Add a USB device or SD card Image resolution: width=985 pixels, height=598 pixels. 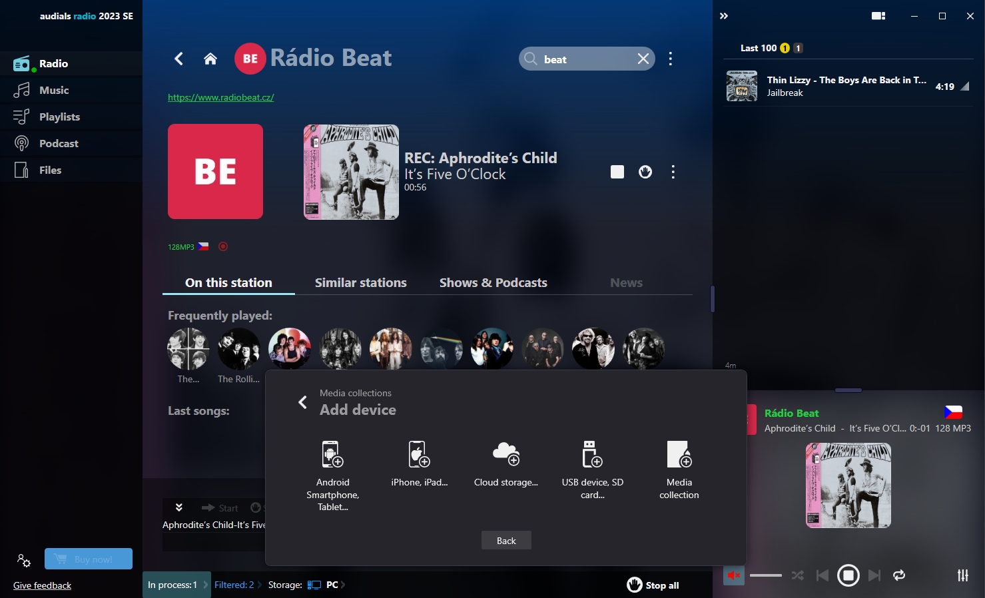[x=592, y=469]
